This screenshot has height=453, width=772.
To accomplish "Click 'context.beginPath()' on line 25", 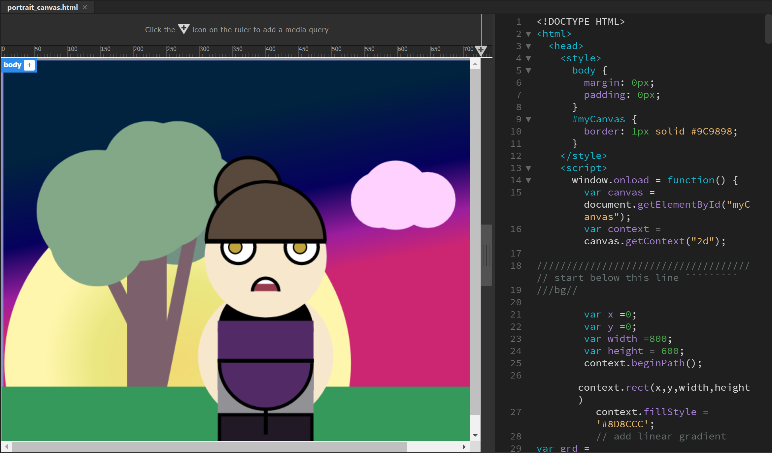I will point(643,363).
